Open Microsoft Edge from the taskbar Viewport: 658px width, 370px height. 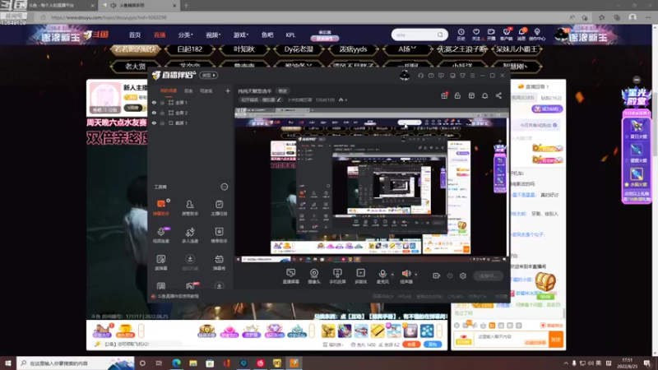coord(176,363)
